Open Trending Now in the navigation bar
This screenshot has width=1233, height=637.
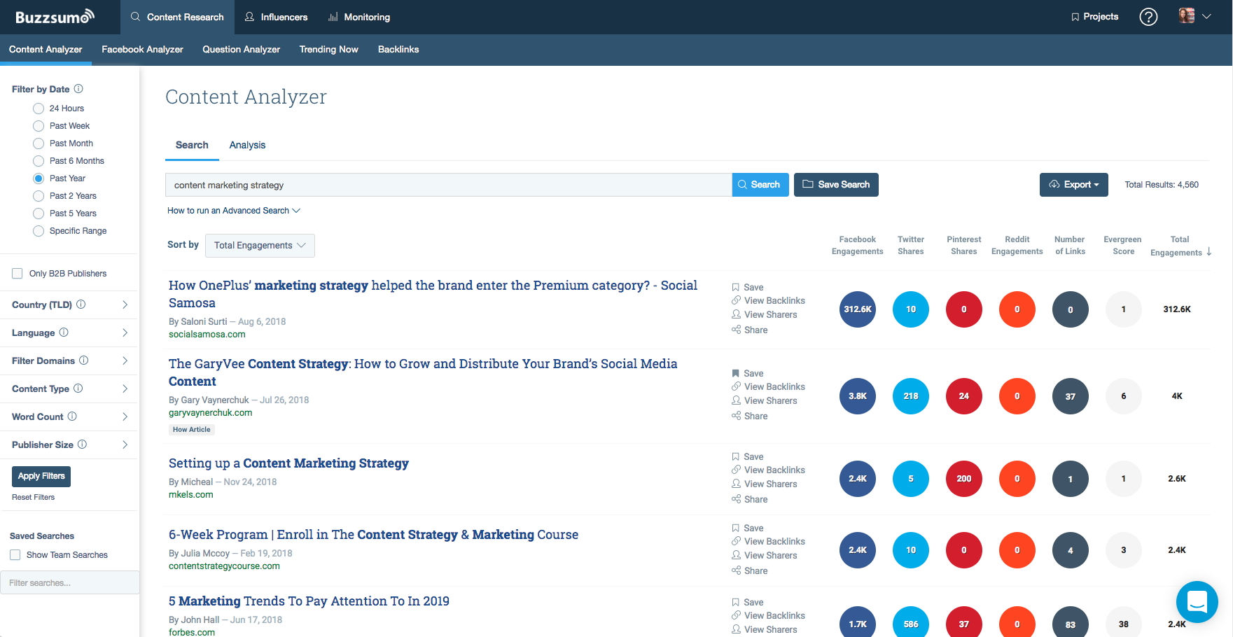tap(328, 50)
